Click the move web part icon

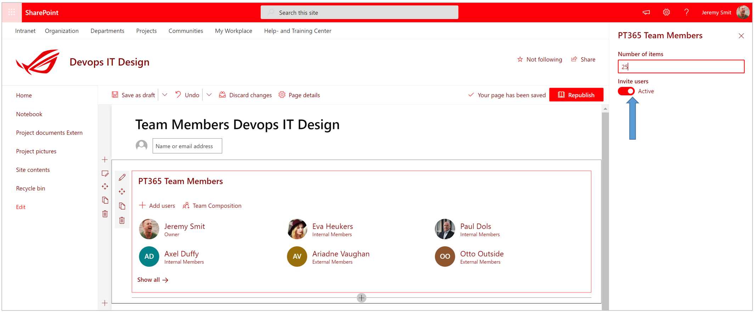(x=122, y=192)
